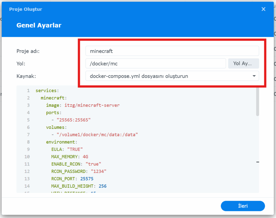Click the services: key on line 1
The height and width of the screenshot is (218, 276).
(x=47, y=91)
